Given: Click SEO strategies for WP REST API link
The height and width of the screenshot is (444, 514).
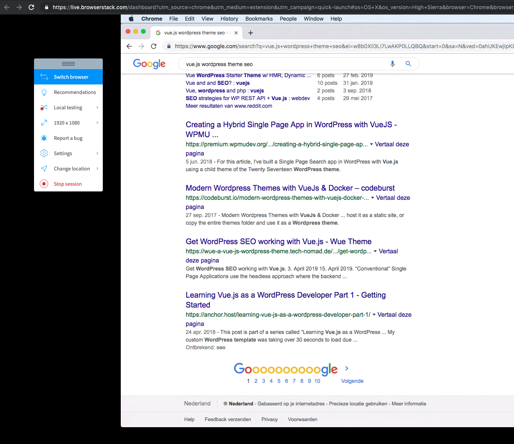Looking at the screenshot, I should click(x=248, y=98).
